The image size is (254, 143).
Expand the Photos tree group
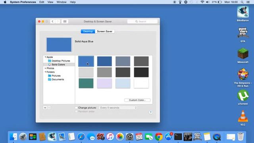[45, 68]
